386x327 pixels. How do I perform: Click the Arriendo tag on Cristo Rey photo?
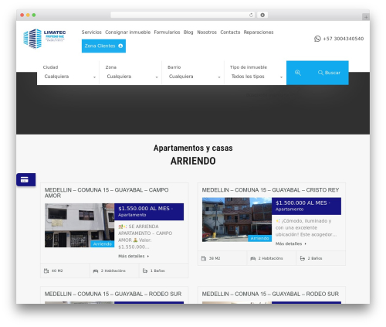click(x=260, y=238)
